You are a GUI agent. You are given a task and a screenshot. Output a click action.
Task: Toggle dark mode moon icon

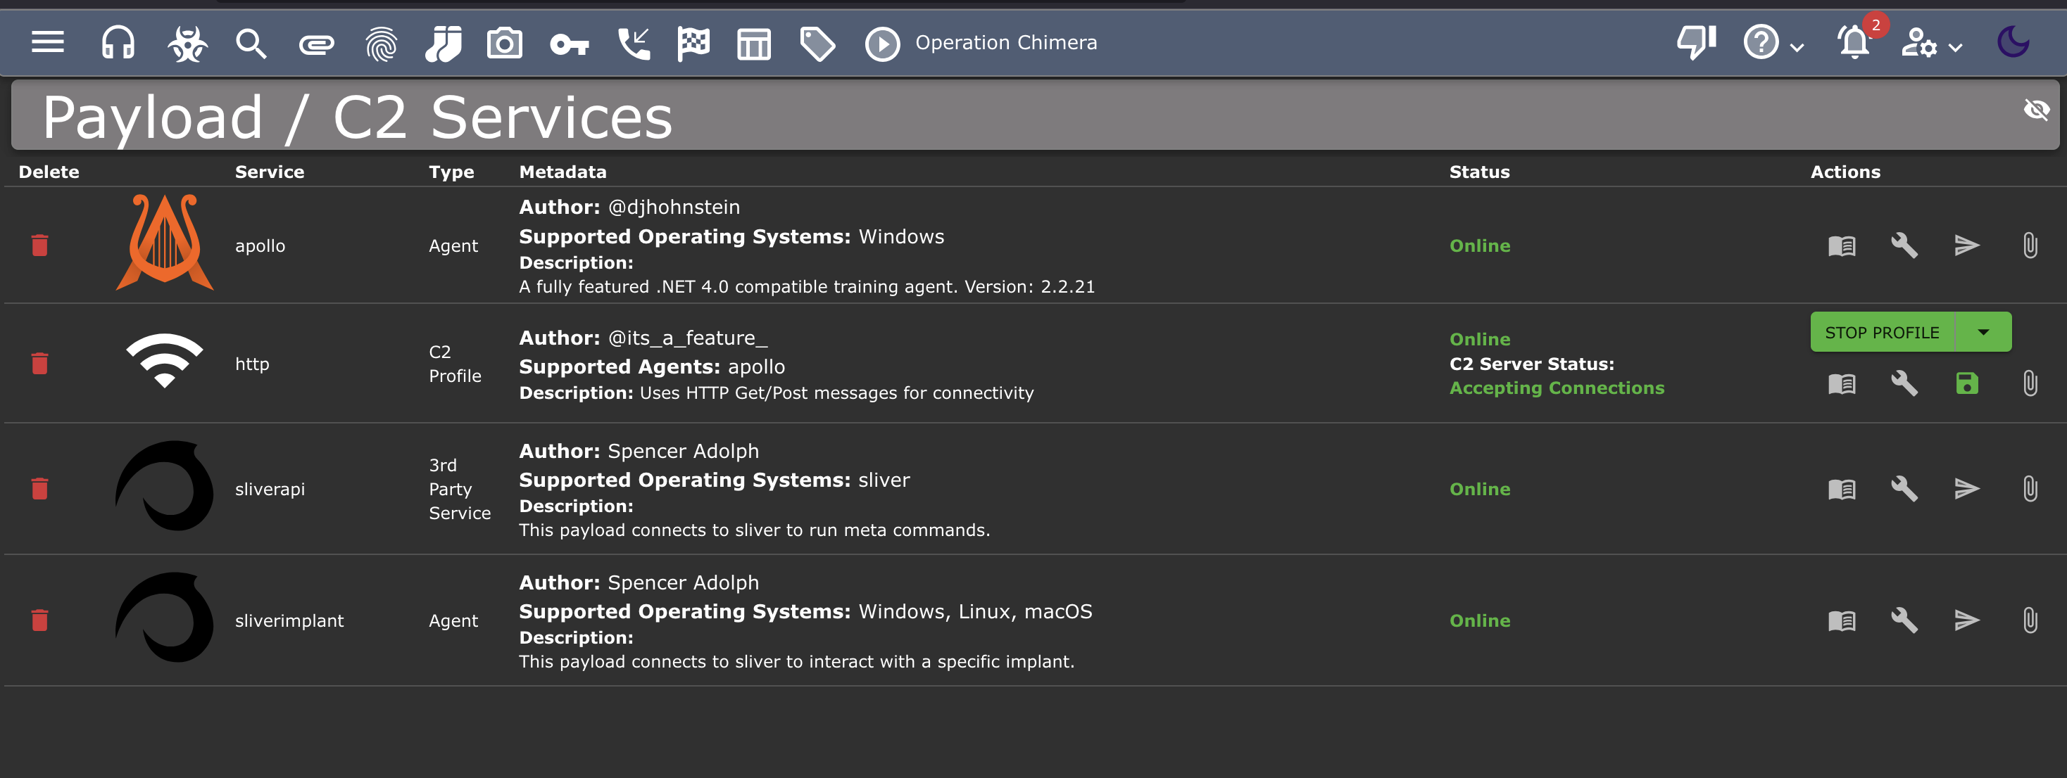point(2012,42)
